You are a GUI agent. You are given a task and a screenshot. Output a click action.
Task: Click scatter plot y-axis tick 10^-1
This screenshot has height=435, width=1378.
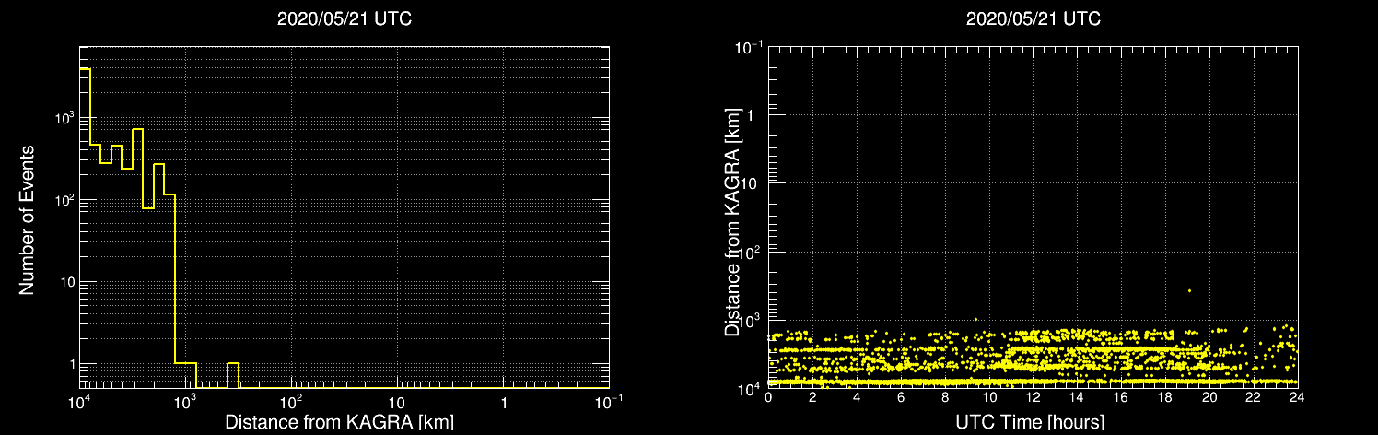click(748, 46)
